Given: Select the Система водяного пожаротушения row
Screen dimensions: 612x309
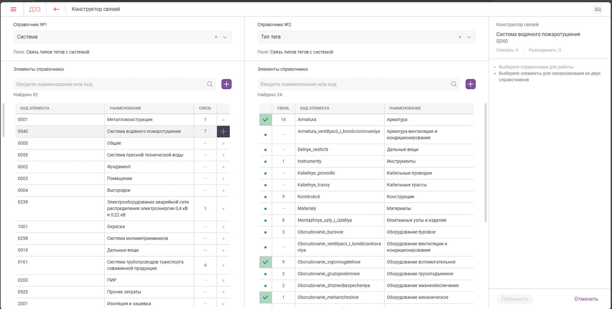Looking at the screenshot, I should tap(122, 131).
